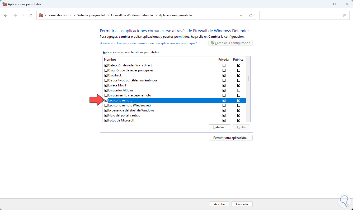Toggle Pública checkbox for DiagTrack
The image size is (353, 210).
point(239,75)
